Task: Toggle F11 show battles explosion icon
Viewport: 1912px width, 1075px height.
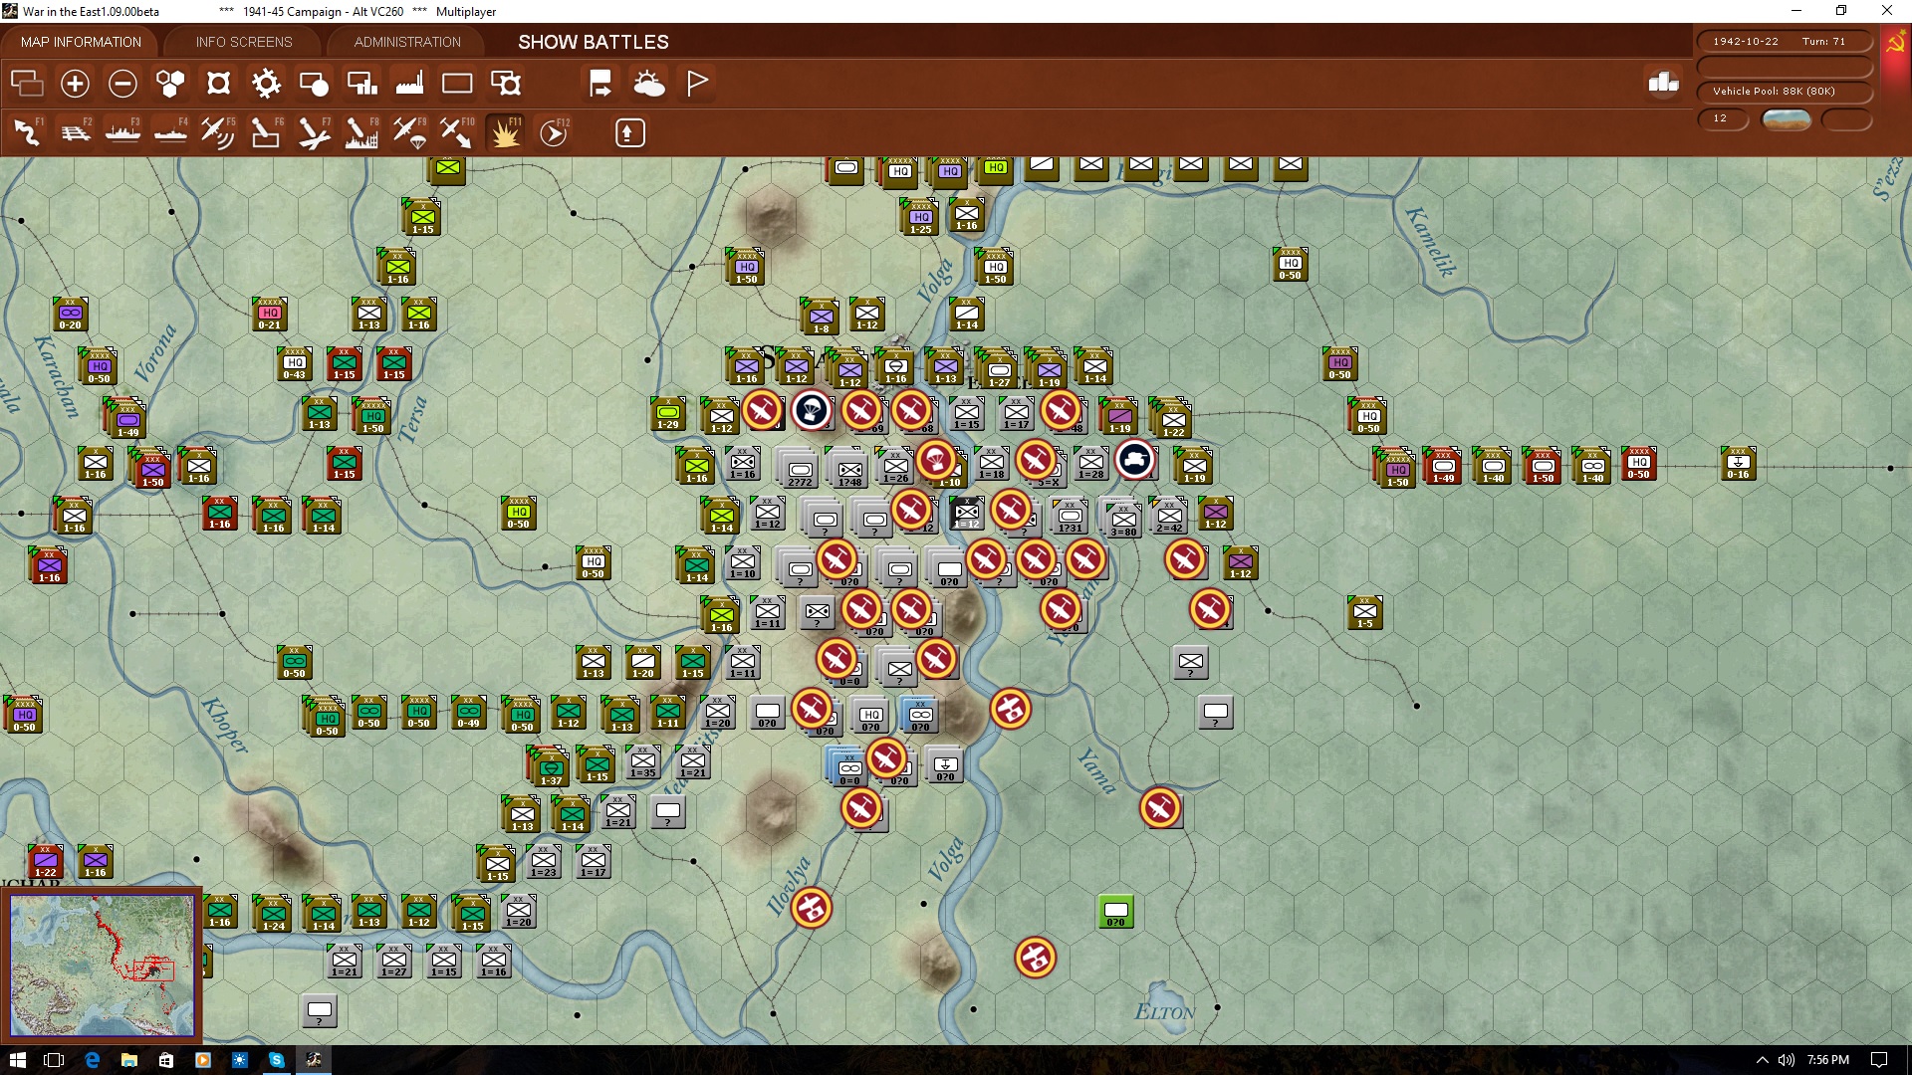Action: (505, 132)
